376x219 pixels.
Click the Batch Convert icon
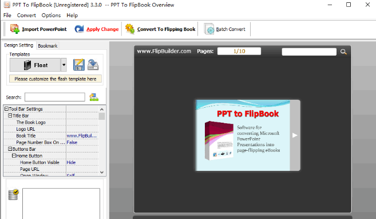click(209, 29)
